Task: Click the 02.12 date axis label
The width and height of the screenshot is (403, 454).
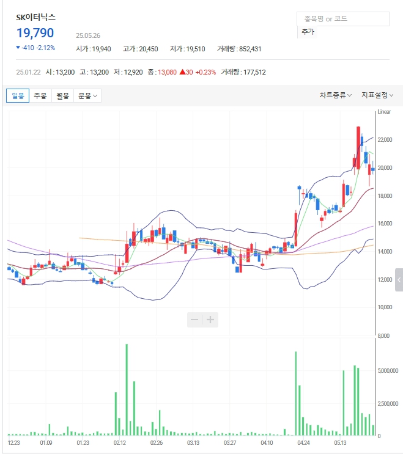Action: point(120,443)
